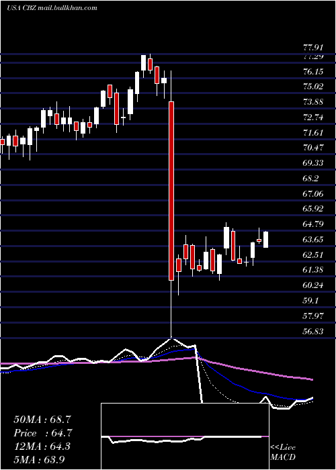Click the 73.88 price axis label
The width and height of the screenshot is (336, 470).
click(313, 102)
